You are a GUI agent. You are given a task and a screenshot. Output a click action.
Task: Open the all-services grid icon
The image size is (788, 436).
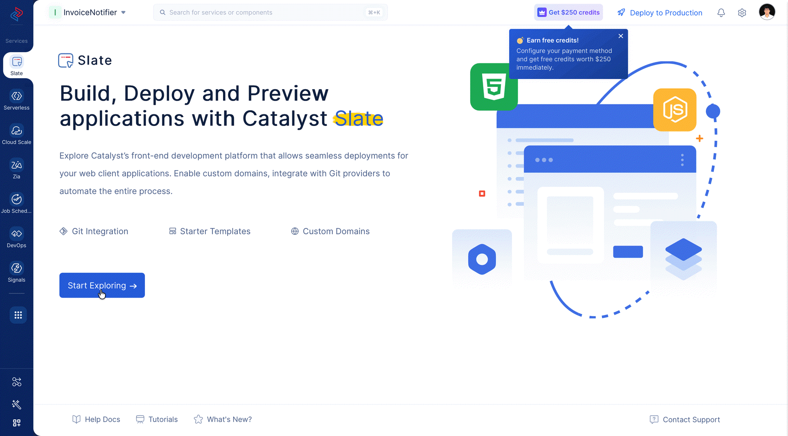pos(18,315)
